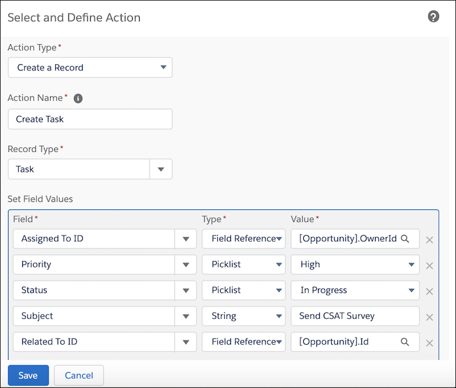This screenshot has width=456, height=388.
Task: Expand the Record Type Task dropdown arrow
Action: point(161,169)
